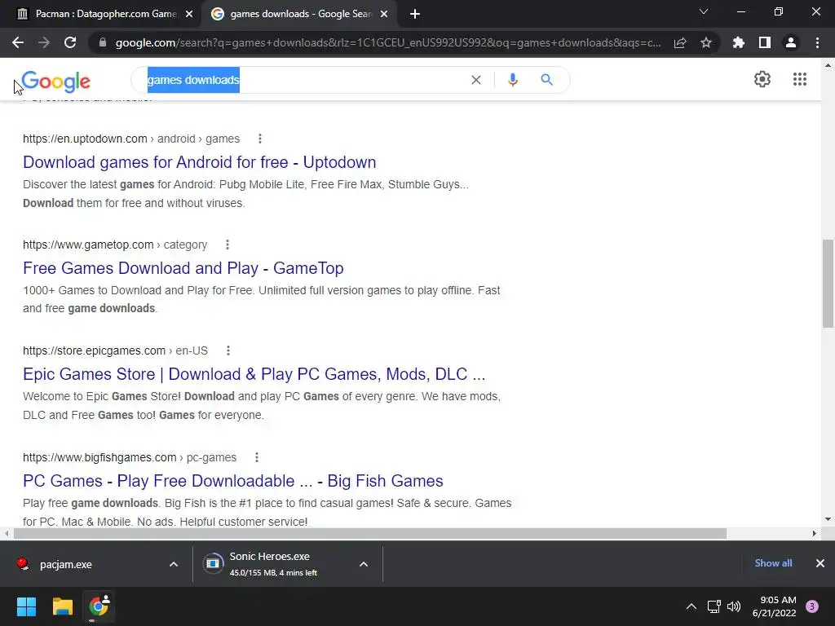Open Download games for Android Uptodown
The image size is (835, 626).
pos(199,162)
